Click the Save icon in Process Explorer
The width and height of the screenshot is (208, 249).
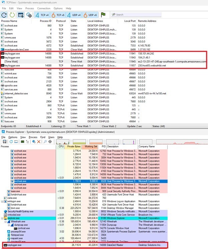5,142
